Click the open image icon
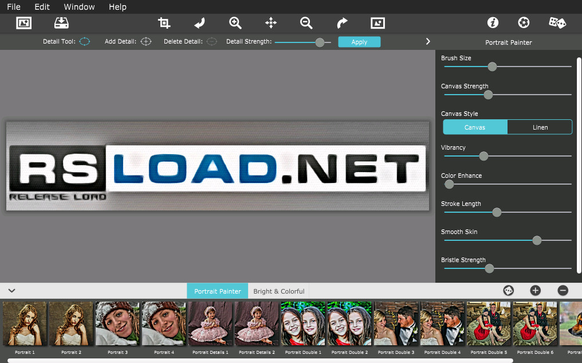Image resolution: width=582 pixels, height=363 pixels. pos(23,23)
